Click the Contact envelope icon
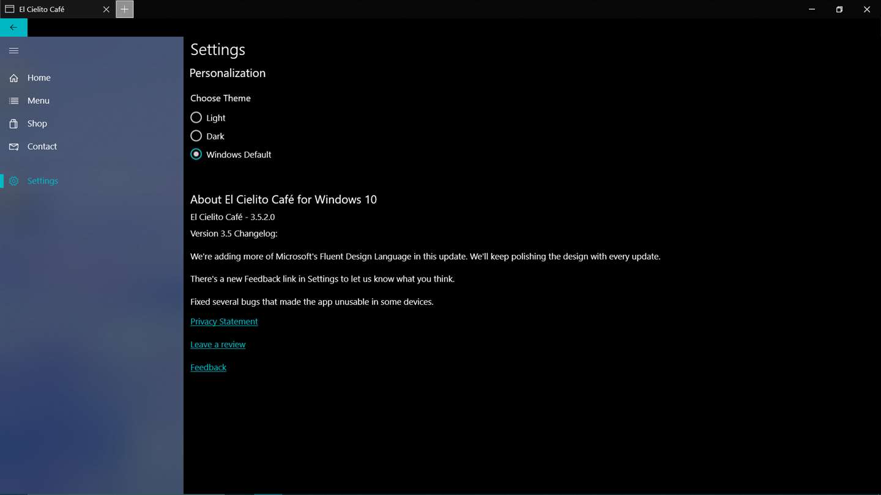The image size is (881, 495). (x=13, y=147)
